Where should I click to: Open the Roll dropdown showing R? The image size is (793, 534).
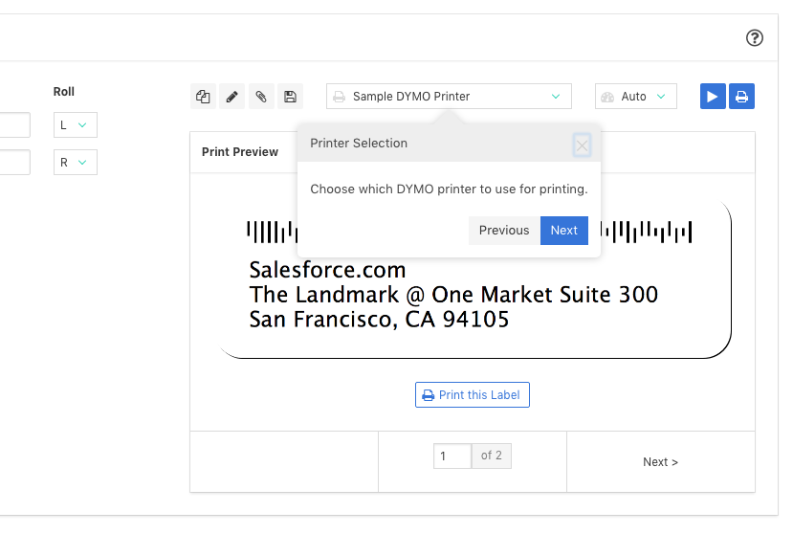[x=75, y=163]
